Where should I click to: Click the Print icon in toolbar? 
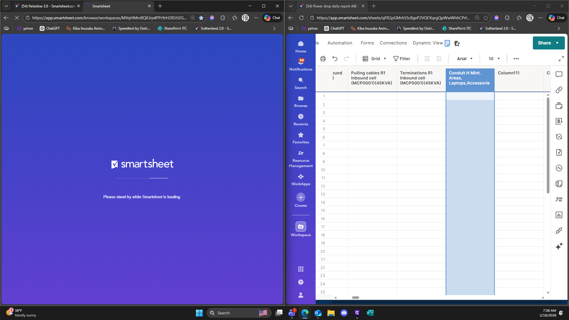pyautogui.click(x=323, y=59)
